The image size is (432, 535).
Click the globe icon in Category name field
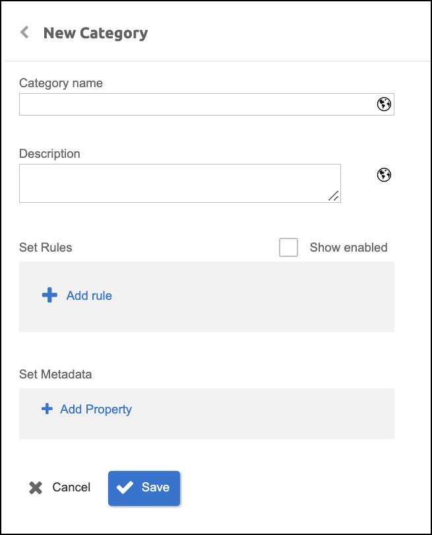(384, 104)
